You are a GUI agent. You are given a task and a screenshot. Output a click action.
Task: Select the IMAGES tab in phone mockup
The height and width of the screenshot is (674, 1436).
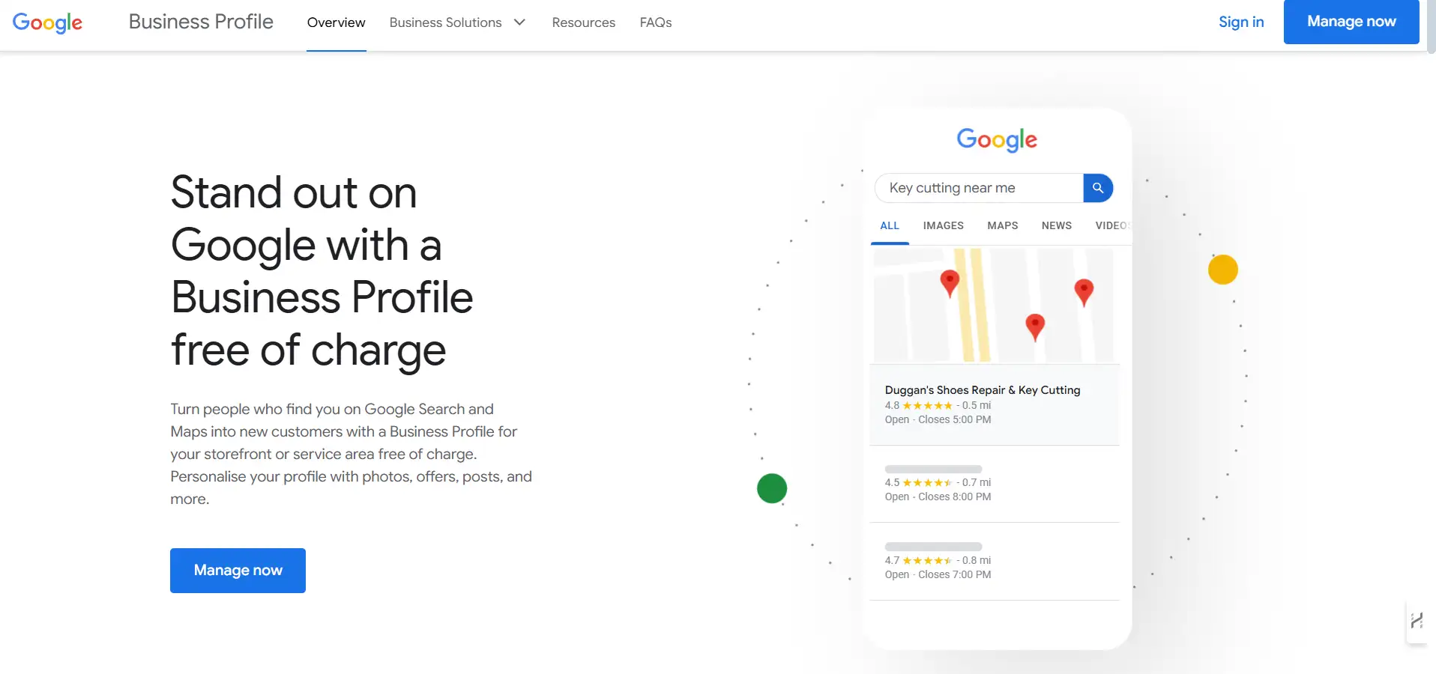point(944,225)
